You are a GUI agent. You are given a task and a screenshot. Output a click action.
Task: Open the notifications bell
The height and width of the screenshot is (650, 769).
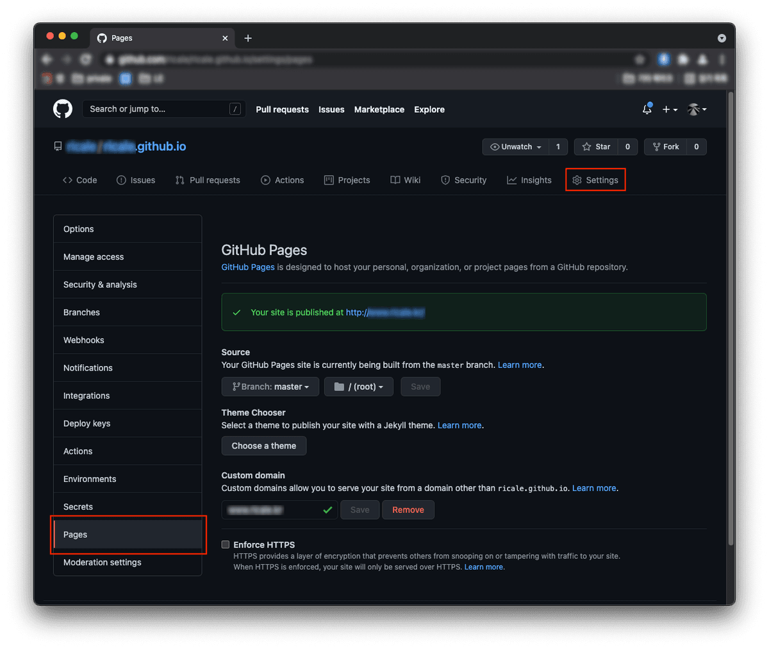(x=647, y=109)
